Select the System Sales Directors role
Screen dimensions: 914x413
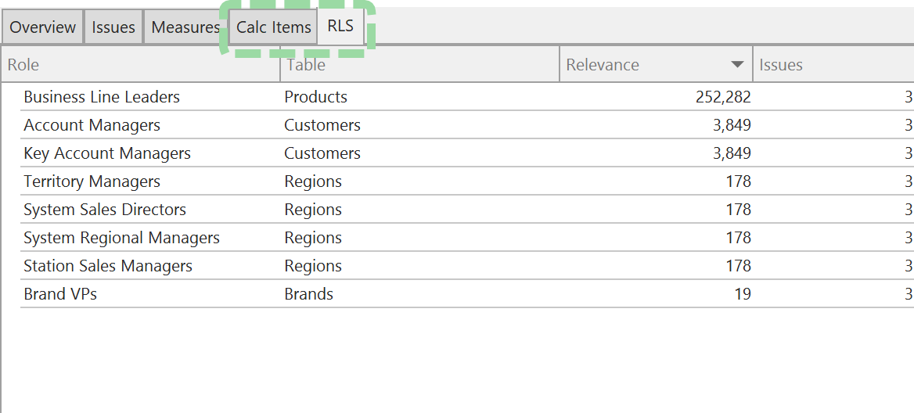[104, 209]
